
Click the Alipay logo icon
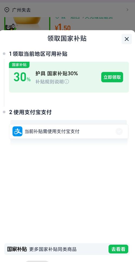click(x=18, y=131)
